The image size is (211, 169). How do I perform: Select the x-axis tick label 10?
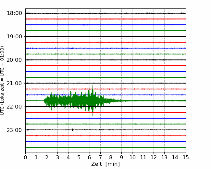pos(132,157)
